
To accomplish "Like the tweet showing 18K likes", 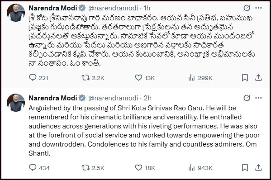I will coord(145,168).
